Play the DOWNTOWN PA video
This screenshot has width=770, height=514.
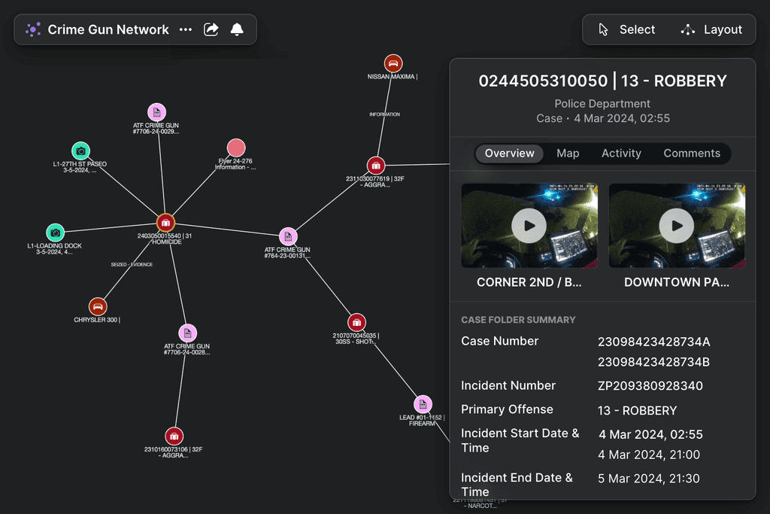(x=677, y=226)
